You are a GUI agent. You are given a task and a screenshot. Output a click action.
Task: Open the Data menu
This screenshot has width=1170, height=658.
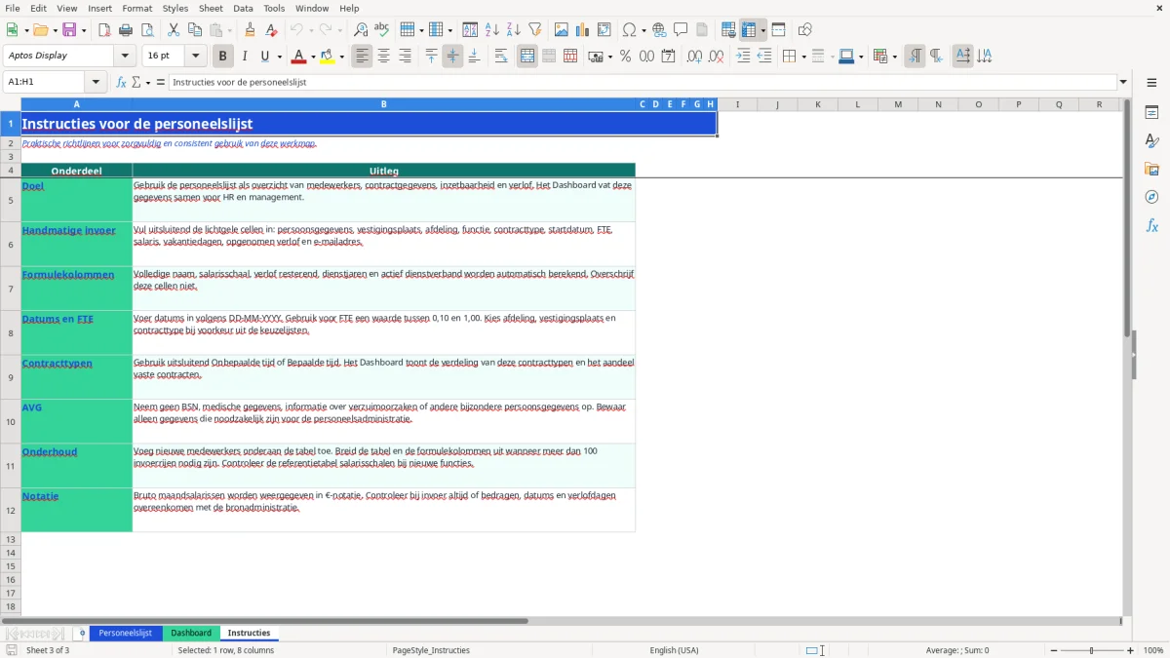[x=243, y=8]
